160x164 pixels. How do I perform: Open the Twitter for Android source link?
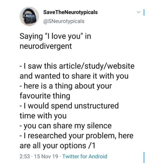coord(85,156)
